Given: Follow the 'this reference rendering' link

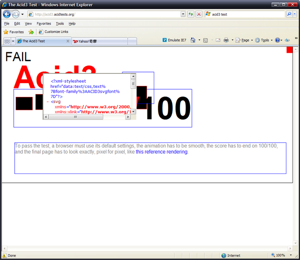Looking at the screenshot, I should tap(161, 152).
